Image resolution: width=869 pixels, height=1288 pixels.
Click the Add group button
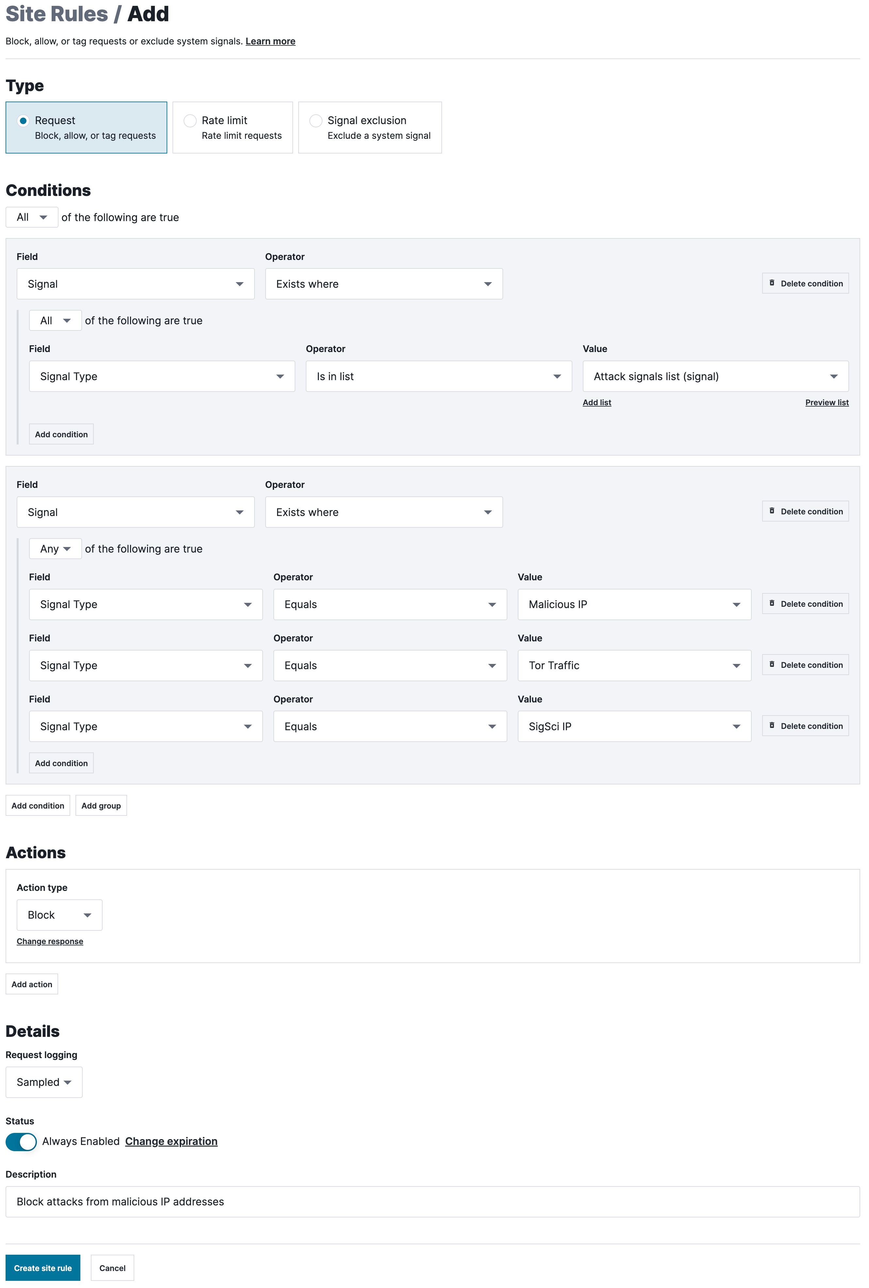coord(101,805)
